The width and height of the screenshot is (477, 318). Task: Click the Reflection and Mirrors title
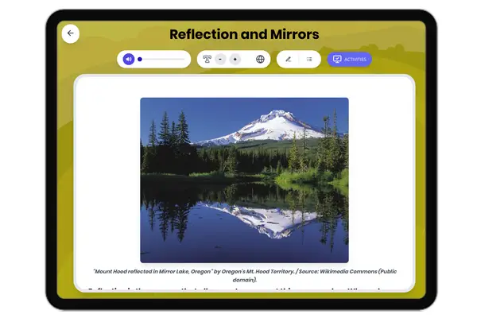click(244, 34)
